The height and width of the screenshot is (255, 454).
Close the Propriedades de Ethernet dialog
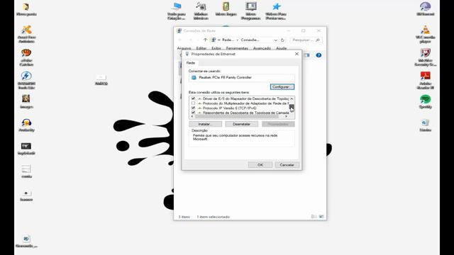coord(297,54)
